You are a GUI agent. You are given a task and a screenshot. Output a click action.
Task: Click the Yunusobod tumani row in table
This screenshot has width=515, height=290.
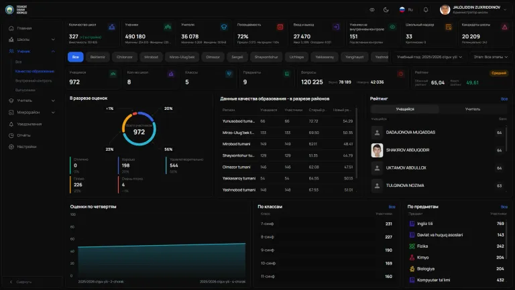click(x=288, y=121)
